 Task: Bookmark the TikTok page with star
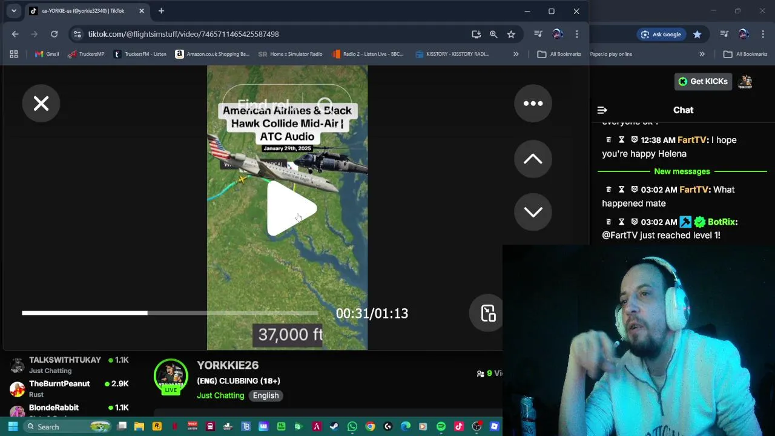click(511, 34)
